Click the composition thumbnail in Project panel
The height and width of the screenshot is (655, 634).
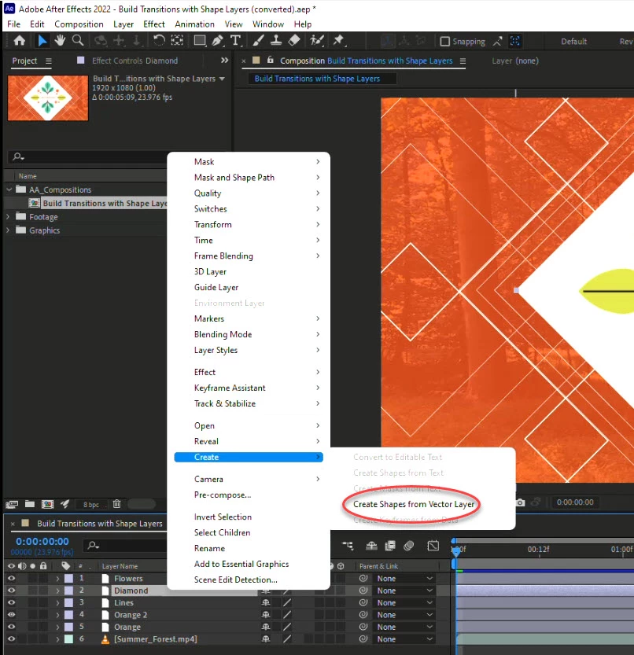coord(48,98)
